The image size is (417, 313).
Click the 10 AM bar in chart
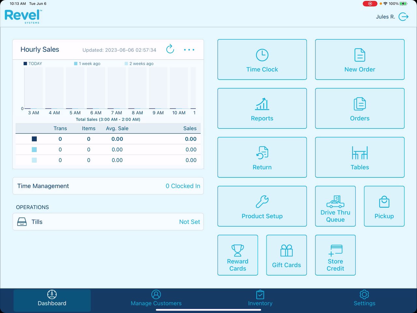(x=179, y=88)
